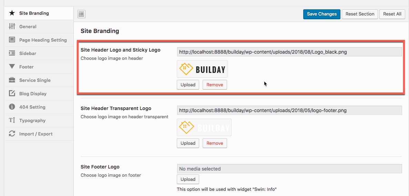
Task: Click the Typography text icon
Action: (12, 120)
